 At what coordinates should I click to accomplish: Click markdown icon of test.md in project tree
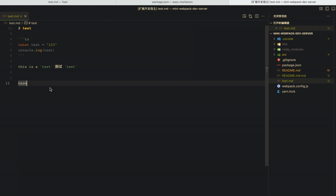click(279, 81)
